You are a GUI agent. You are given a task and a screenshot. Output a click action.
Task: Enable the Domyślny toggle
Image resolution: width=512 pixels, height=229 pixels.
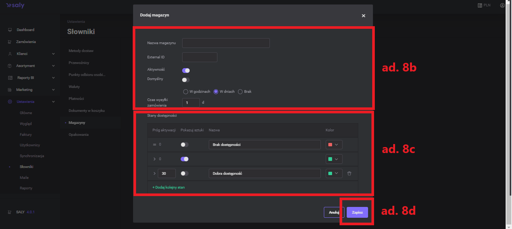[x=186, y=80]
